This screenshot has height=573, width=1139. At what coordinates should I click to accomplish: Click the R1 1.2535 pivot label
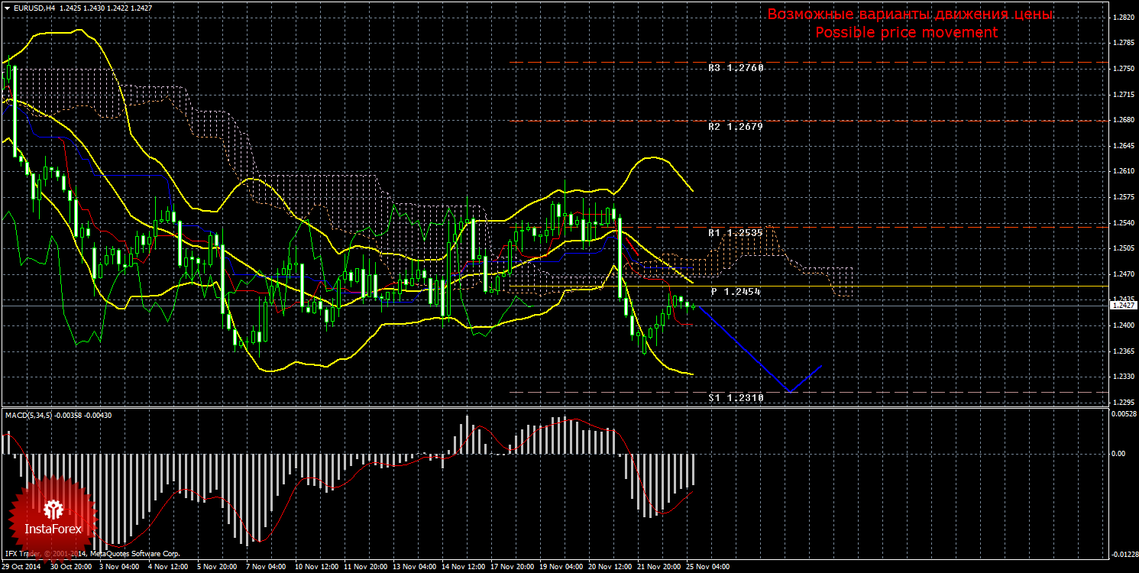click(x=736, y=232)
